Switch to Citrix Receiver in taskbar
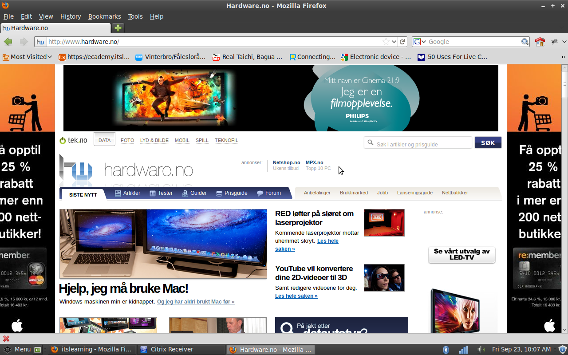 [x=181, y=350]
